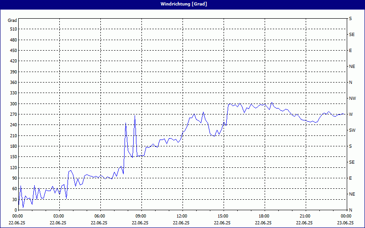Click the 30 degree axis label
The height and width of the screenshot is (228, 365).
pos(15,199)
